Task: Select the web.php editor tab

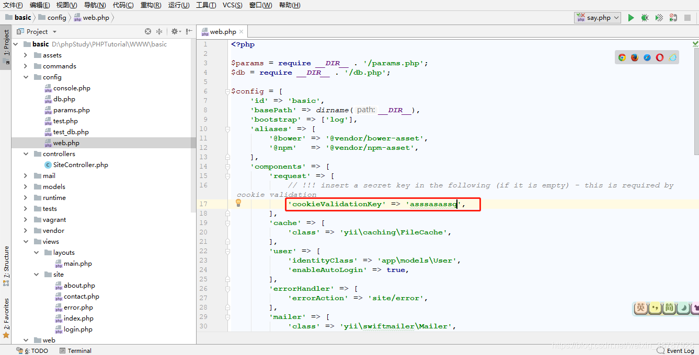Action: coord(223,32)
